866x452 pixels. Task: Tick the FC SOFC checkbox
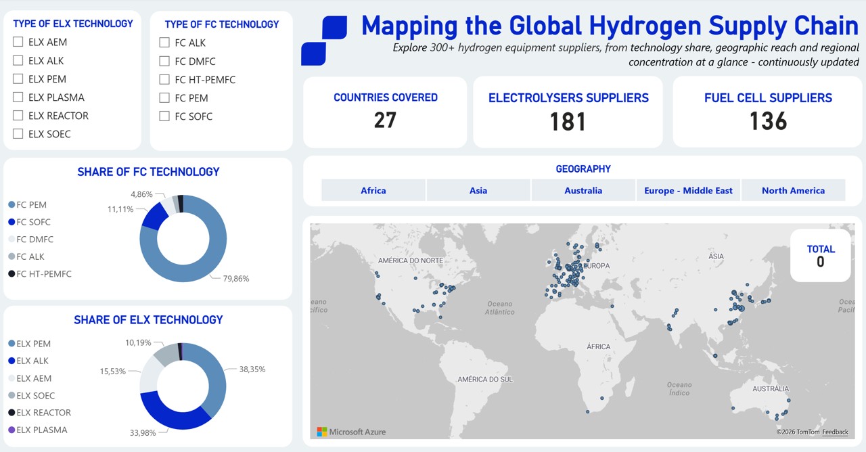coord(164,116)
